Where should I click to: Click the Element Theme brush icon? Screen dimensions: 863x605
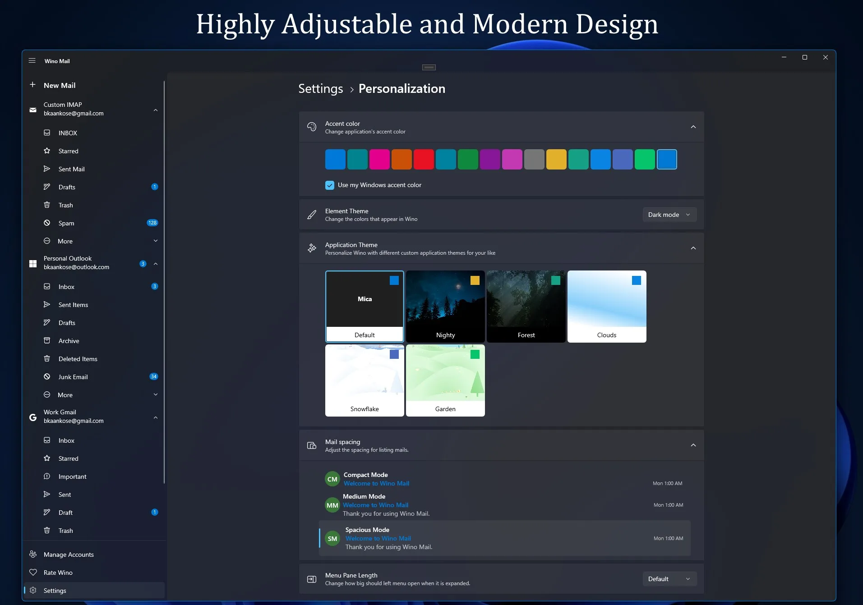(x=312, y=215)
